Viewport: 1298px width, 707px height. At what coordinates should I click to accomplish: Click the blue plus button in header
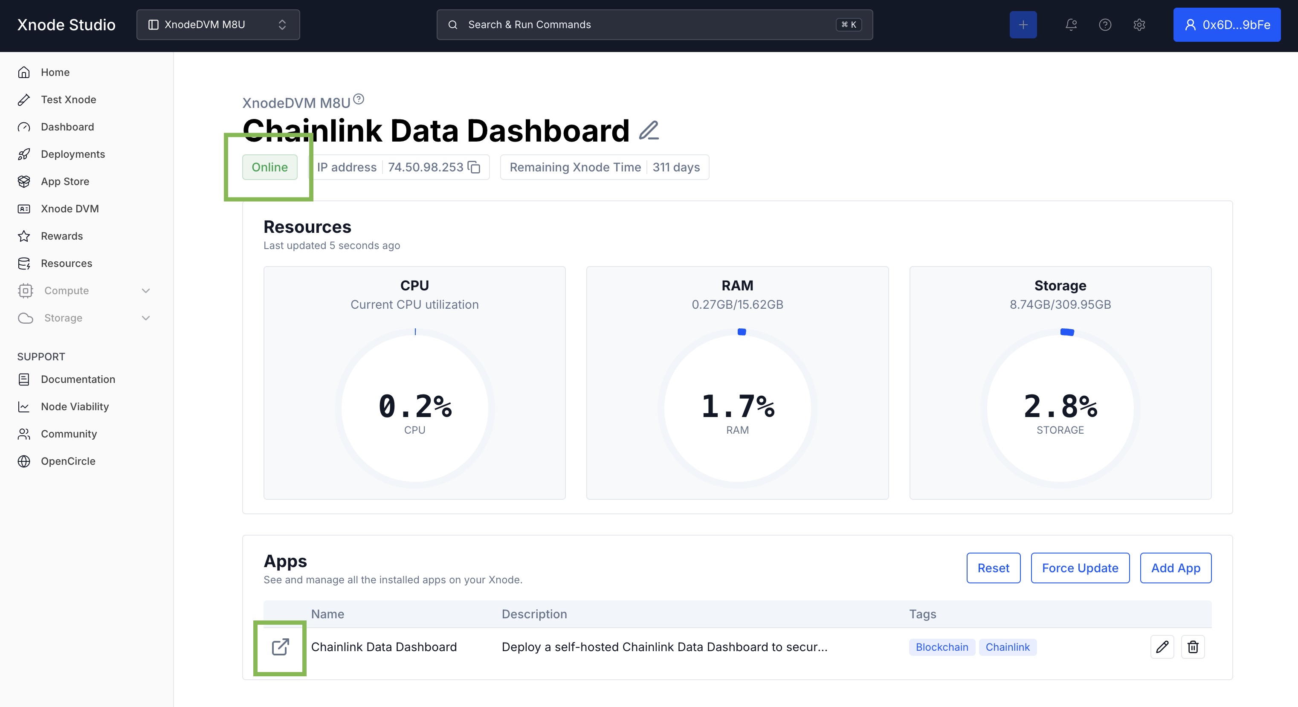tap(1023, 25)
